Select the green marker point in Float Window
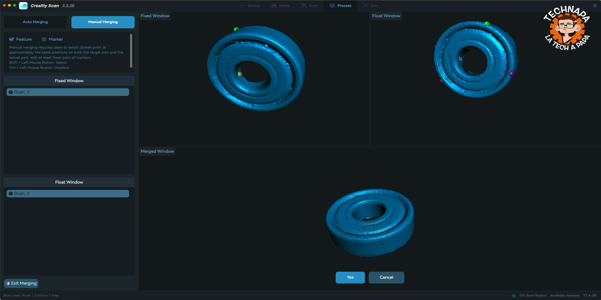 tap(487, 23)
